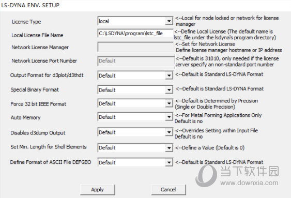Click the Network License Port Number field
The height and width of the screenshot is (198, 291).
pos(136,61)
